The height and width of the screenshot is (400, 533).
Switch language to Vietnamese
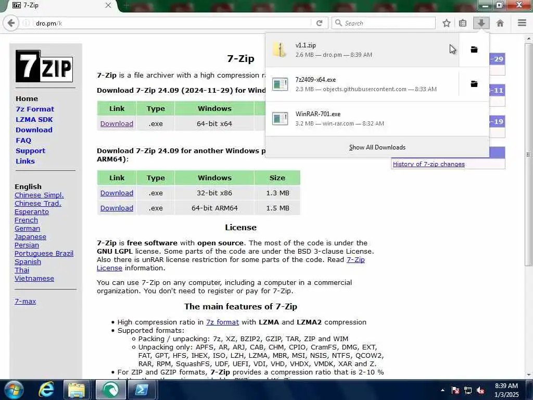(34, 279)
